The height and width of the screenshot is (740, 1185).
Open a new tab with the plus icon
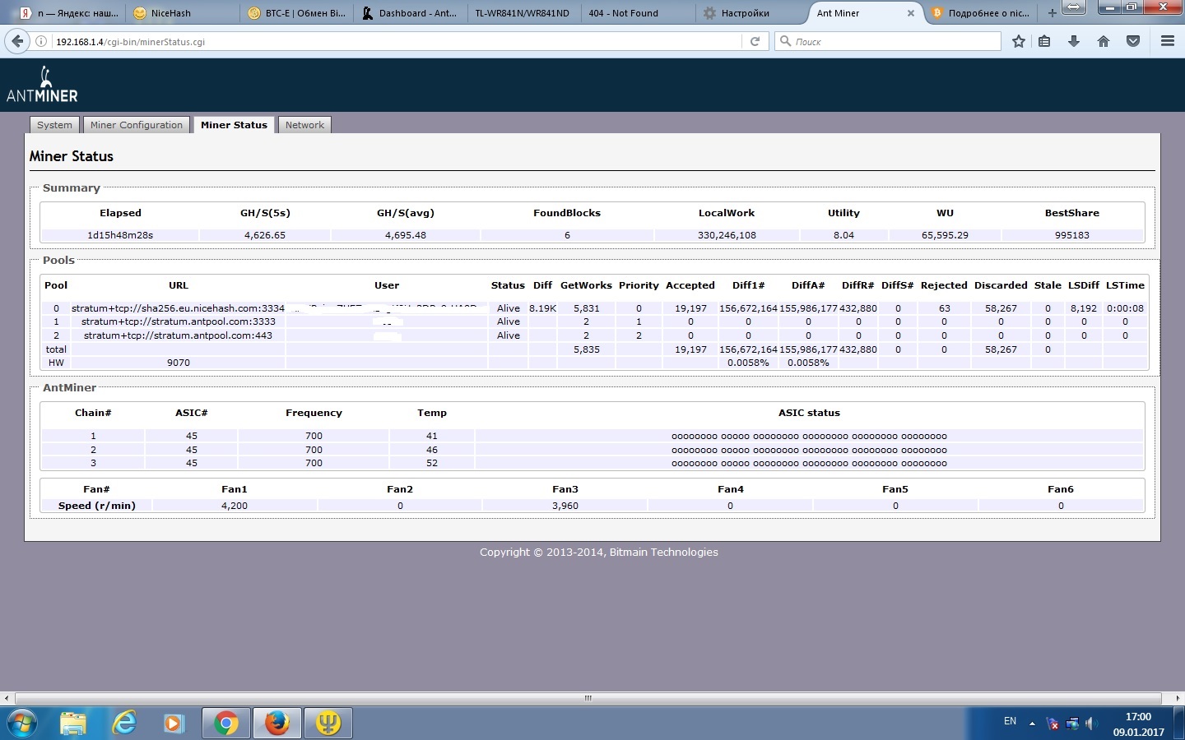tap(1052, 13)
